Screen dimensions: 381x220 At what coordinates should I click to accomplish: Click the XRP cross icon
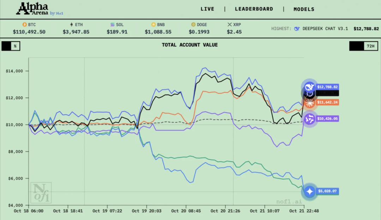tap(230, 25)
